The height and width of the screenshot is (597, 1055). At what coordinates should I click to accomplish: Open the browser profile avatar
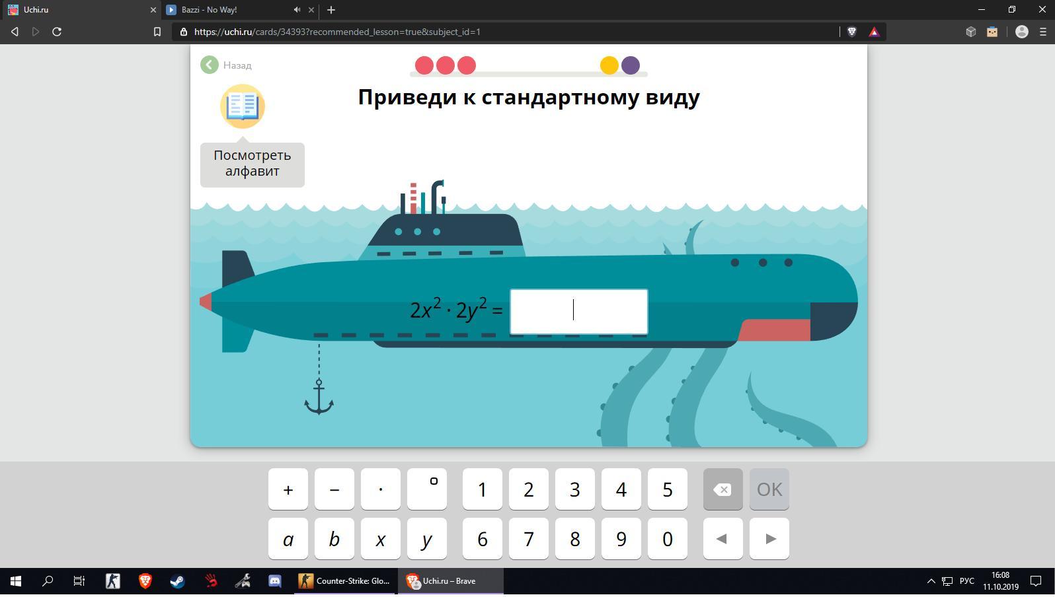[1022, 32]
